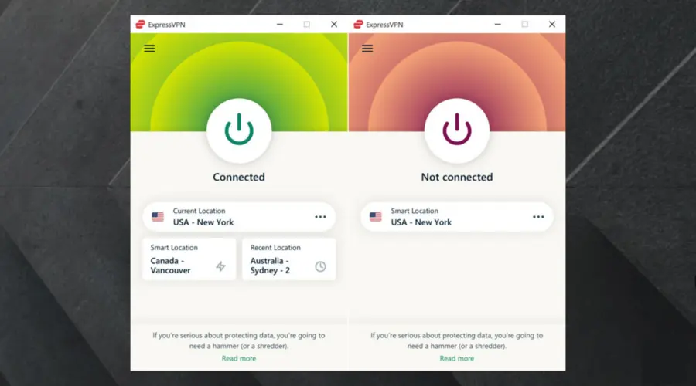
Task: Select Smart Location USA - New York in right window
Action: pos(449,217)
